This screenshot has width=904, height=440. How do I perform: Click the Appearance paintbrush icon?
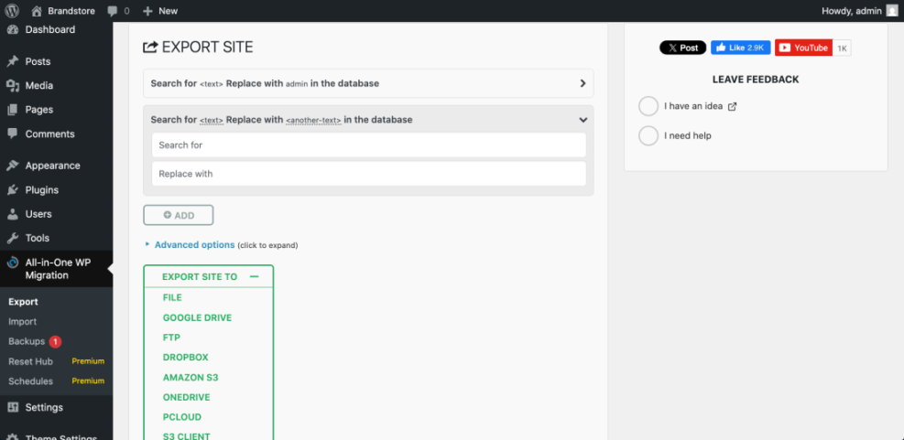pyautogui.click(x=13, y=166)
